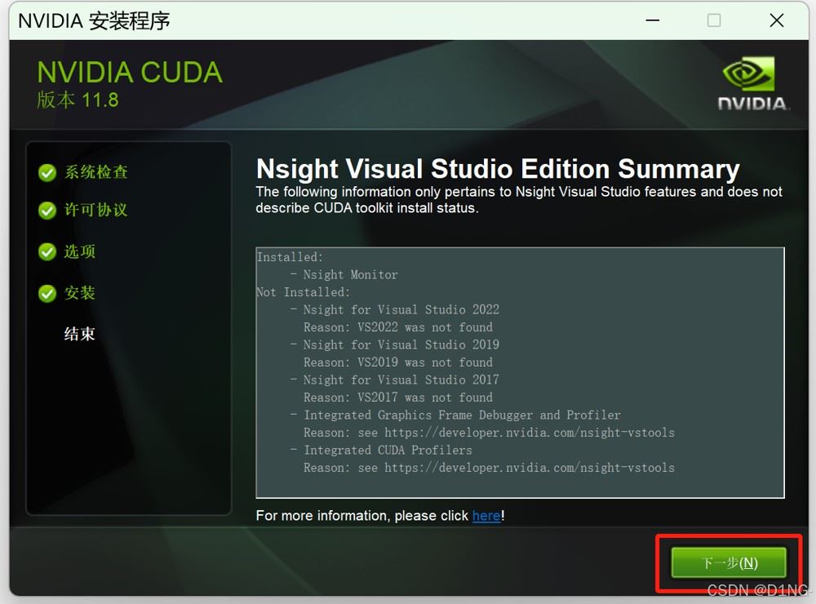Image resolution: width=816 pixels, height=604 pixels.
Task: Click the NVIDIA logo in header
Action: click(x=752, y=83)
